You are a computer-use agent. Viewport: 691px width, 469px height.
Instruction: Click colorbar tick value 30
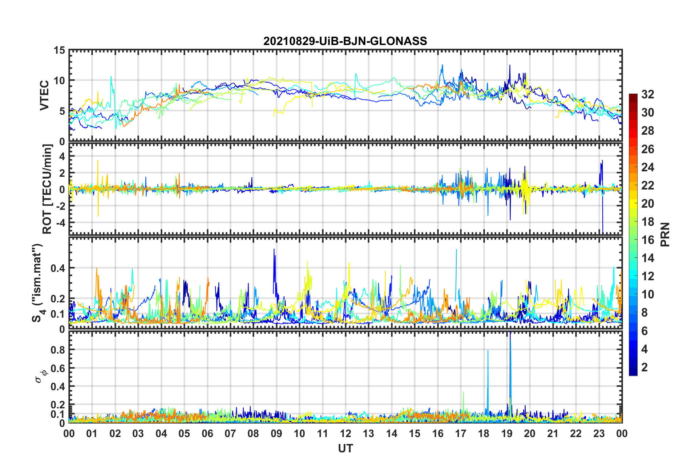tap(648, 113)
